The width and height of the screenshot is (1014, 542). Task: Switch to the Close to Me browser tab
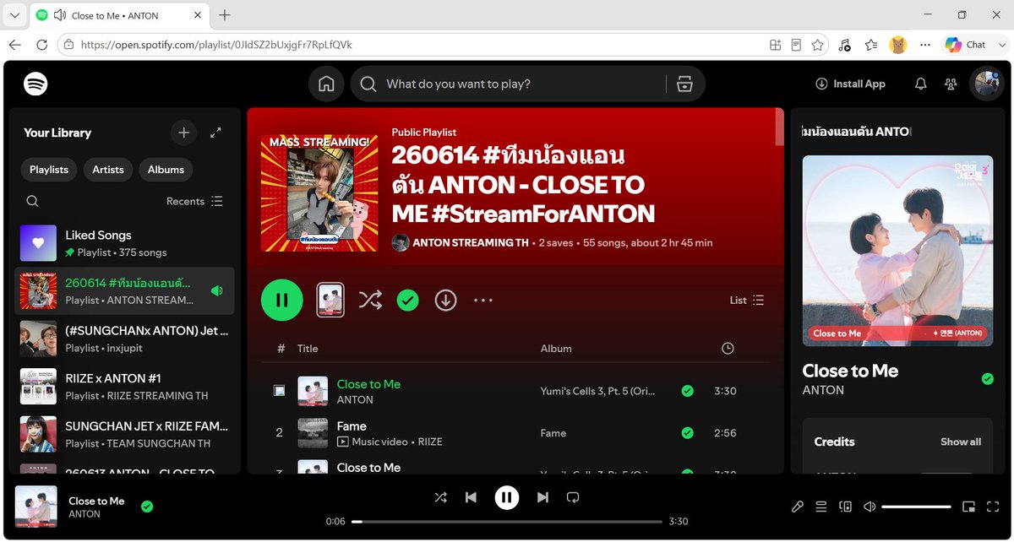[x=118, y=15]
